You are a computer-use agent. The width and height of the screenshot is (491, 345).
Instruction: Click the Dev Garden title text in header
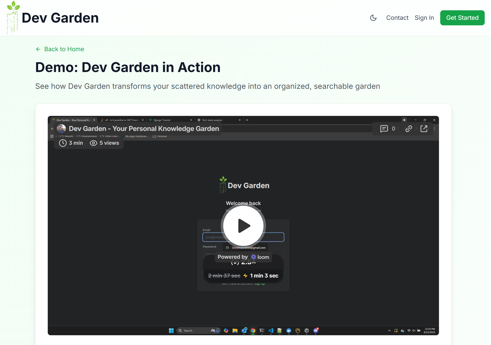pos(60,18)
